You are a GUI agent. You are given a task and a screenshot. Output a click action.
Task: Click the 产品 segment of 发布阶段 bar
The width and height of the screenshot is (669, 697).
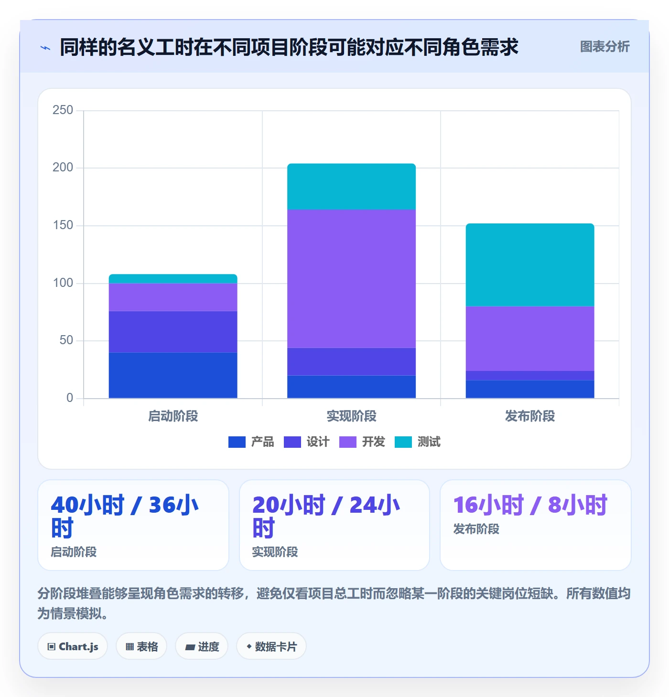tap(530, 389)
